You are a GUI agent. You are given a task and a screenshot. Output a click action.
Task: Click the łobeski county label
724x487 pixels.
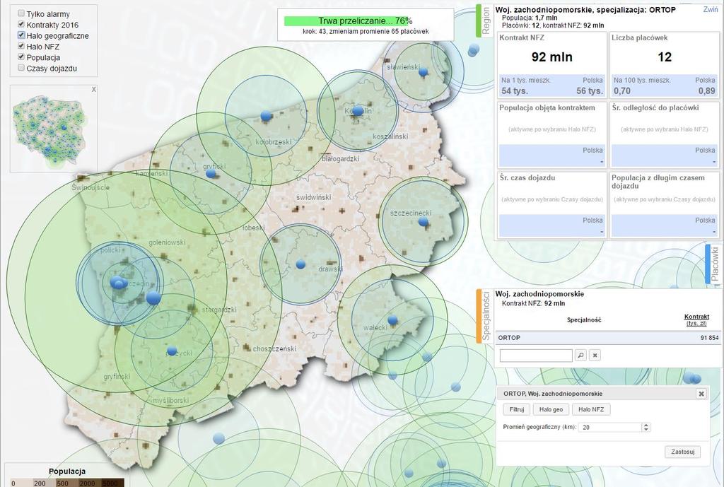tap(254, 228)
